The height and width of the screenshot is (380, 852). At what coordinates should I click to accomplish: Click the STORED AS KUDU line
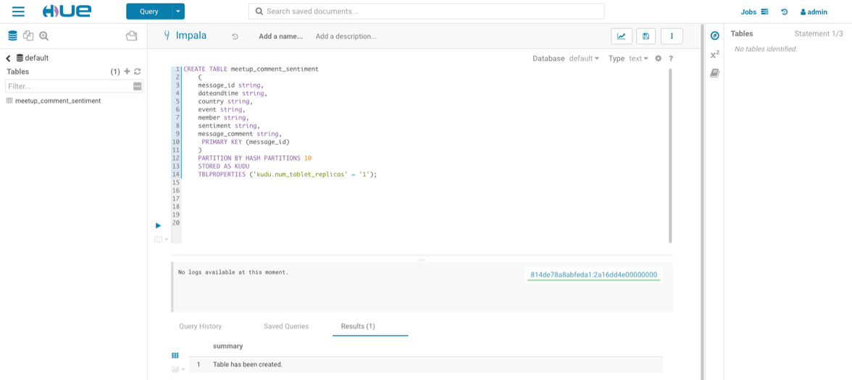point(223,166)
